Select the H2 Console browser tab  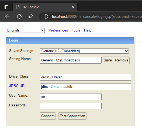click(x=45, y=7)
